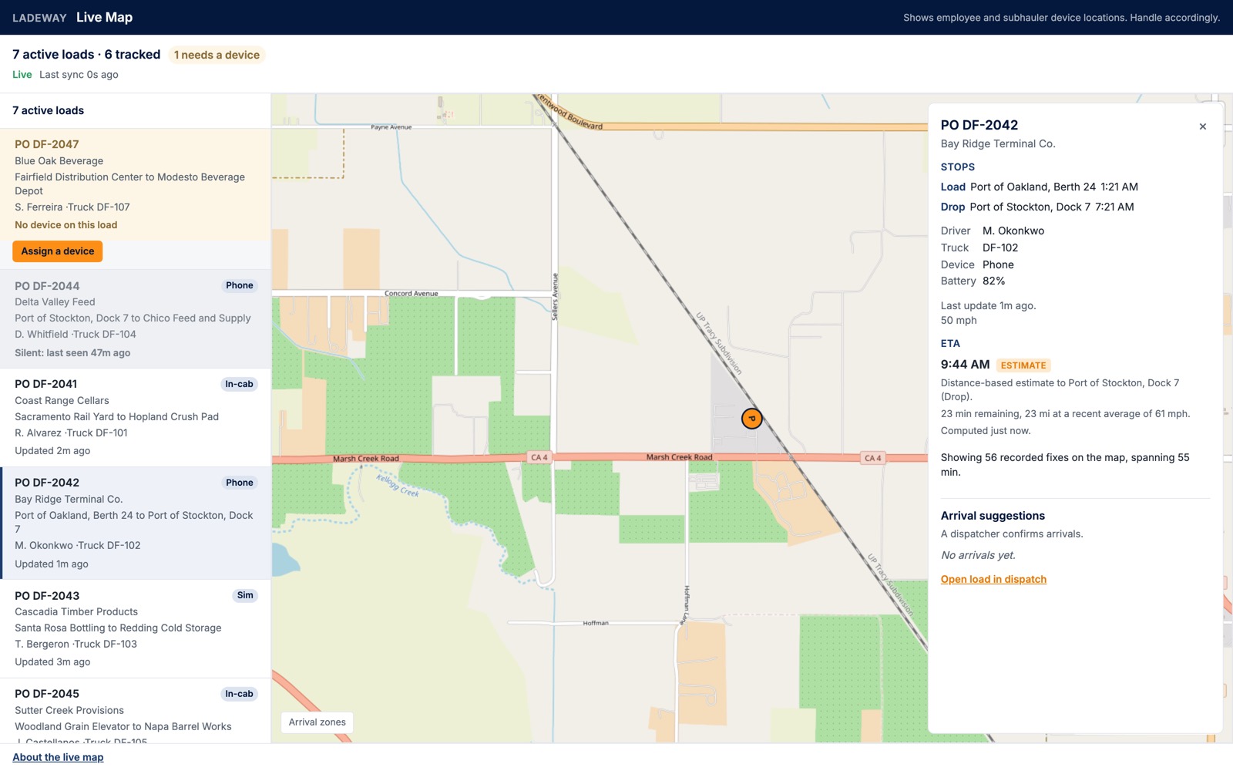Click 'Marsh Creek Road' label near Kellogg Creek

click(x=366, y=459)
